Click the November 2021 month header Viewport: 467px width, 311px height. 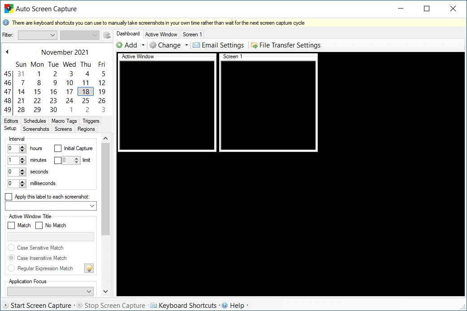[65, 52]
